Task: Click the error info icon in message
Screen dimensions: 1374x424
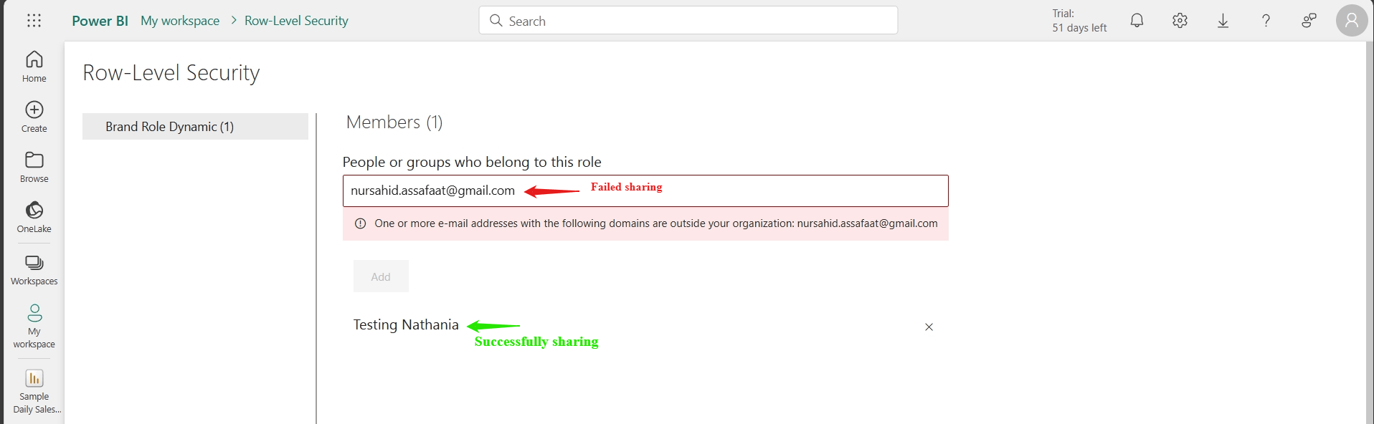Action: 360,223
